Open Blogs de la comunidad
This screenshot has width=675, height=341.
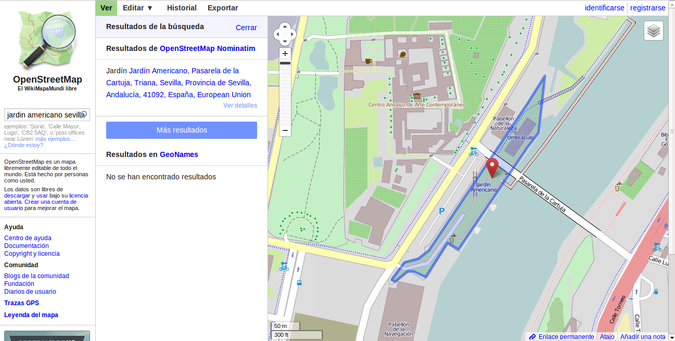(x=36, y=276)
